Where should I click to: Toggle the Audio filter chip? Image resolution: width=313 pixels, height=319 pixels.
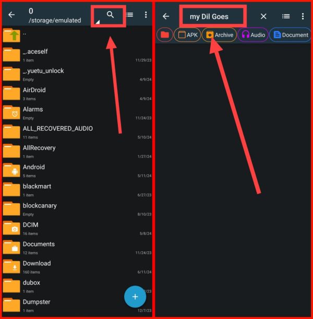(253, 35)
